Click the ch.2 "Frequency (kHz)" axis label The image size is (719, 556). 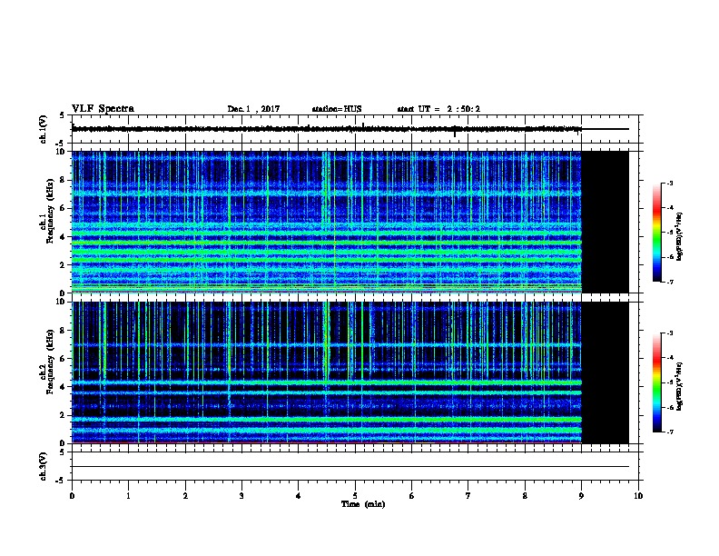[51, 362]
